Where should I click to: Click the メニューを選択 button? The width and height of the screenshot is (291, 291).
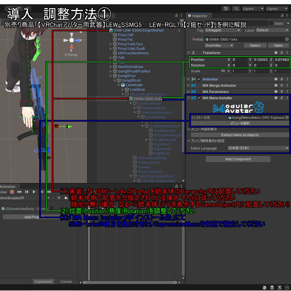240,123
